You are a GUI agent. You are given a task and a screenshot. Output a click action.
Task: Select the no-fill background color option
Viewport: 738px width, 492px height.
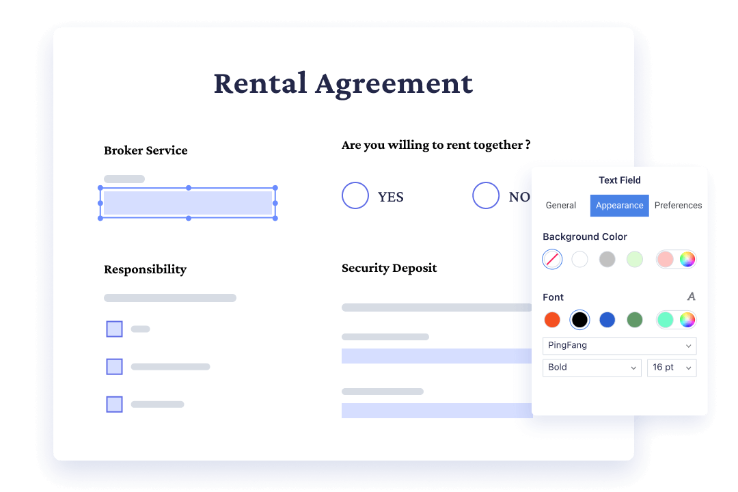(552, 259)
